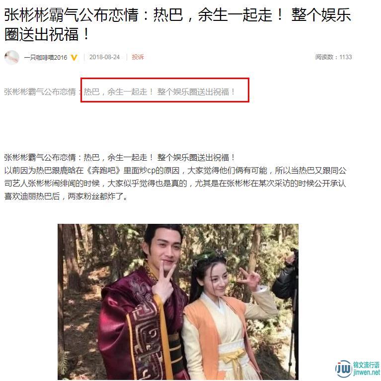Open the costume drama photo
Image resolution: width=381 pixels, height=381 pixels.
(x=178, y=302)
